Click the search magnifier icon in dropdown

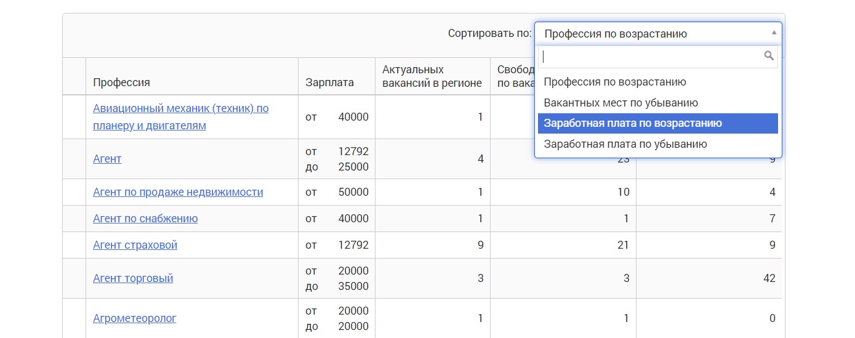769,56
